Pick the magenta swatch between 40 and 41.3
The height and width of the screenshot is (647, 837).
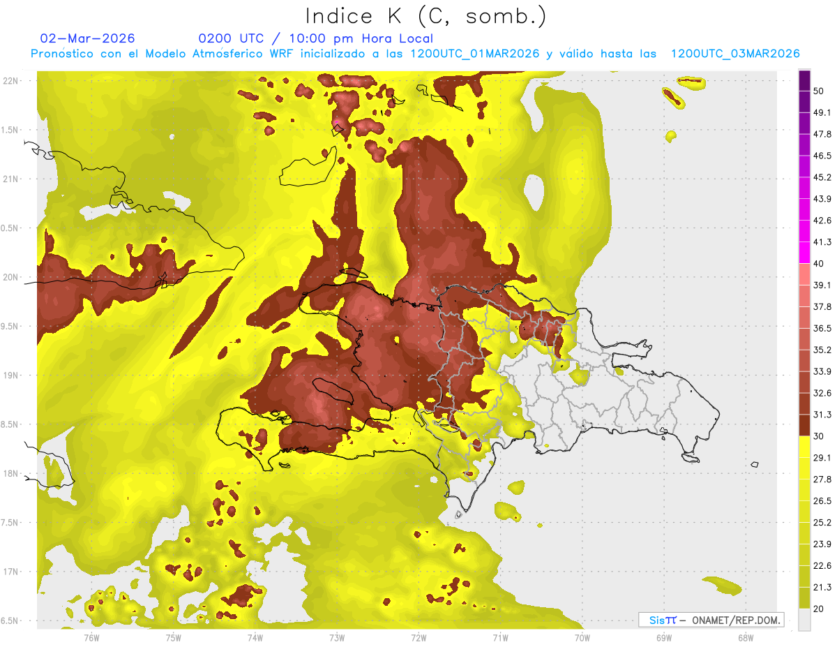[x=804, y=253]
